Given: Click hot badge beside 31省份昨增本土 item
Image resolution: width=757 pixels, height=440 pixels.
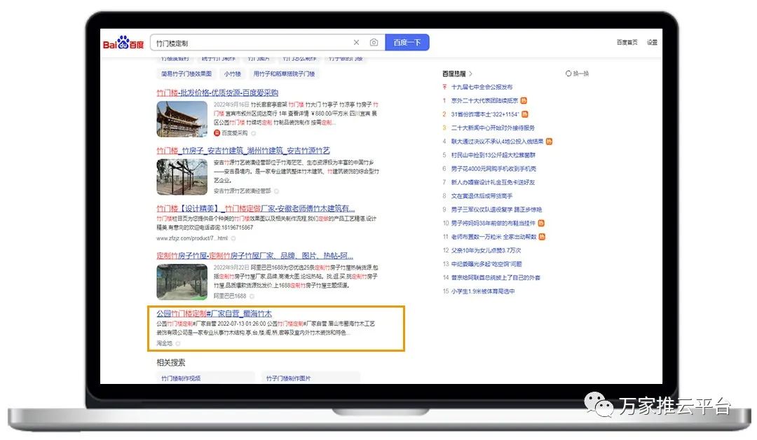Looking at the screenshot, I should (525, 114).
